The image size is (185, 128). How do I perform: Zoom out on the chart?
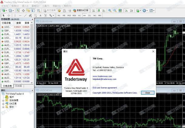click(x=115, y=11)
